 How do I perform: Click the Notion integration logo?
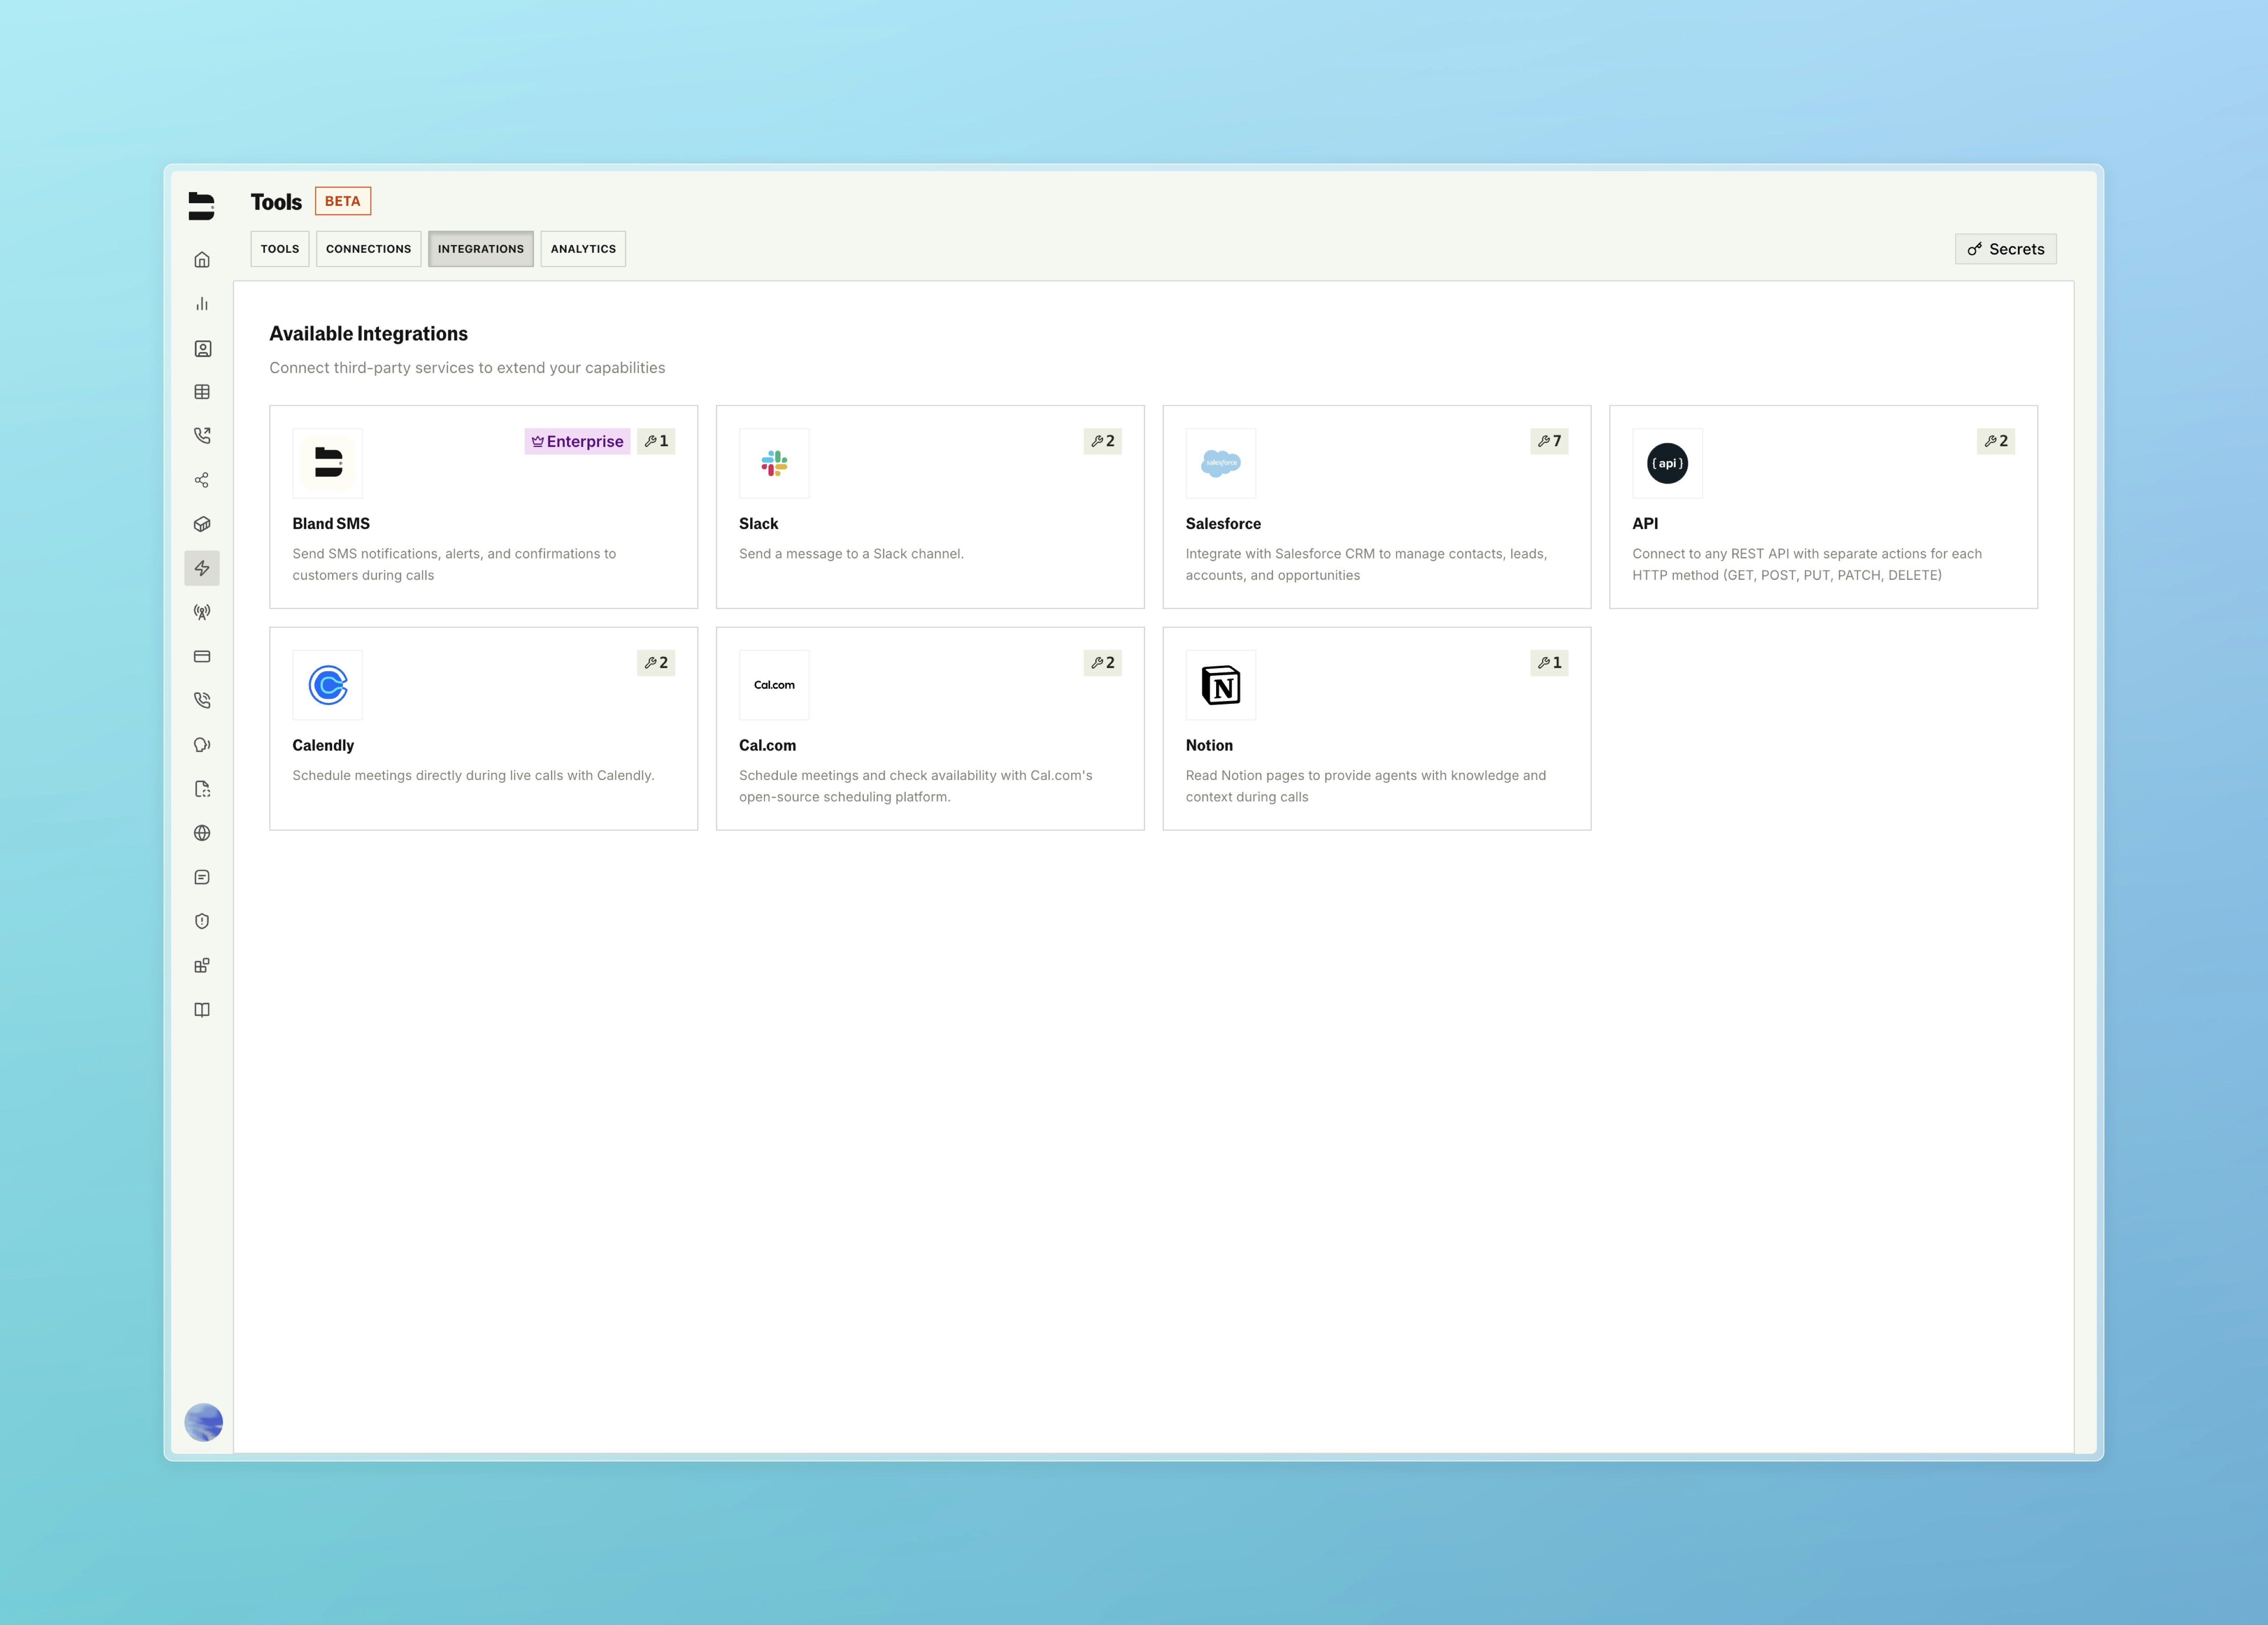click(x=1220, y=684)
